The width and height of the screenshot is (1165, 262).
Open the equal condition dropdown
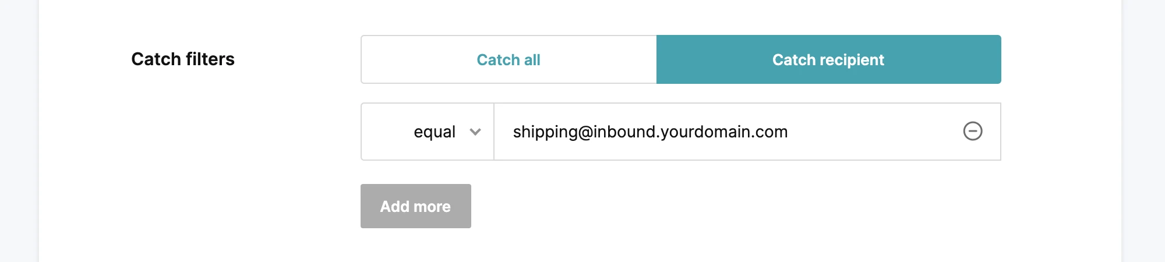[x=428, y=132]
